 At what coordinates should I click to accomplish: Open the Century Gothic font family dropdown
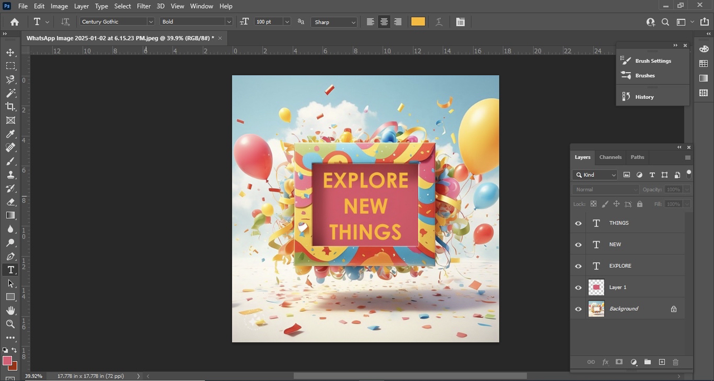151,22
